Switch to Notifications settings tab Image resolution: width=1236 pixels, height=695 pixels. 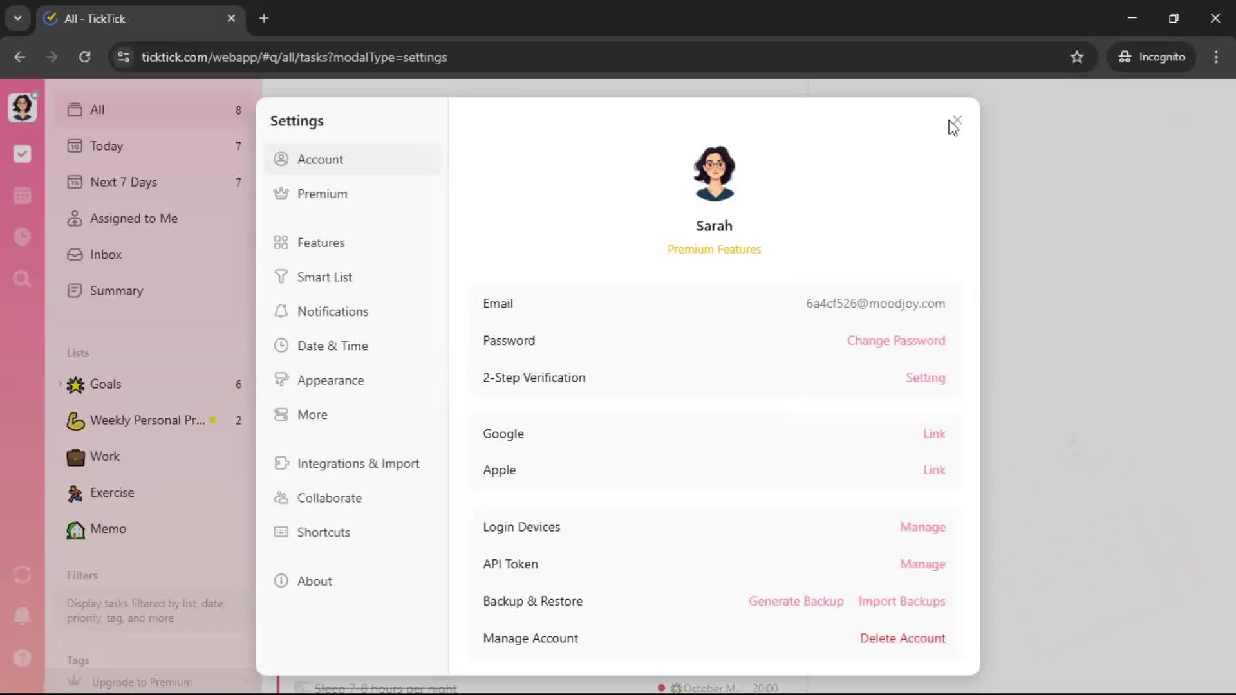pos(332,311)
